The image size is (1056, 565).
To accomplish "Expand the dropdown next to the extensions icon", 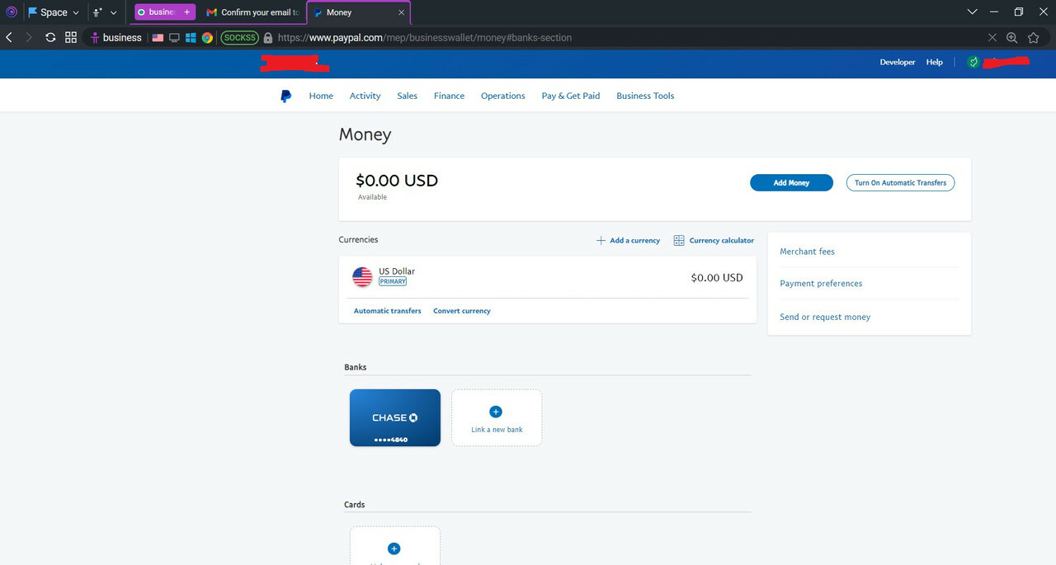I will tap(113, 12).
